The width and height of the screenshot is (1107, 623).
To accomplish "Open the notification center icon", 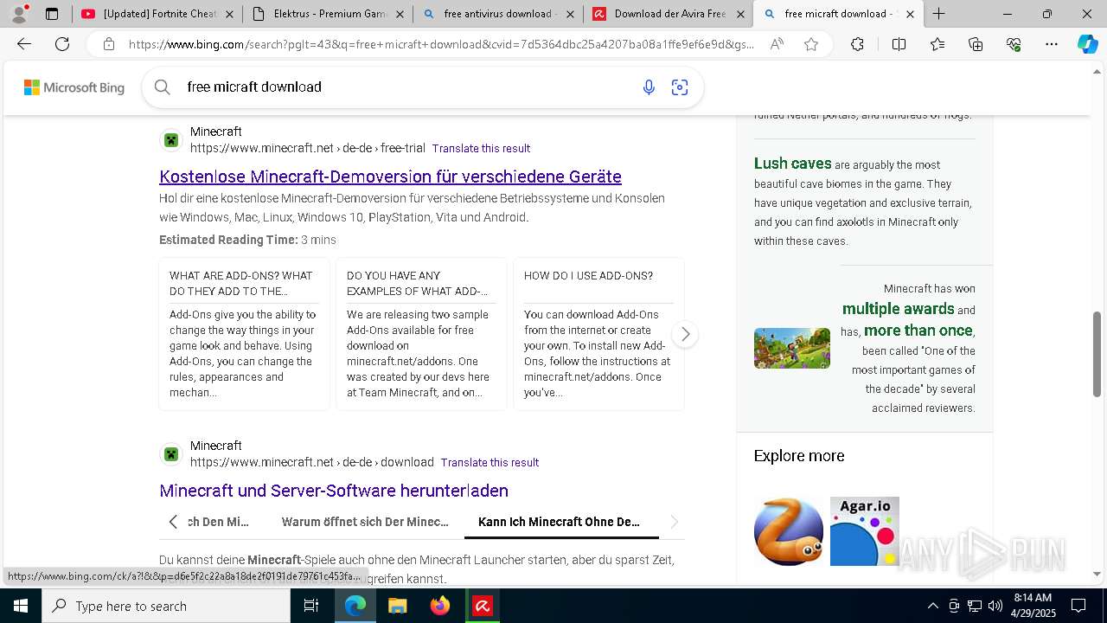I will [x=1078, y=606].
